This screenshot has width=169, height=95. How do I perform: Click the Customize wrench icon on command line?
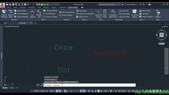click(42, 85)
